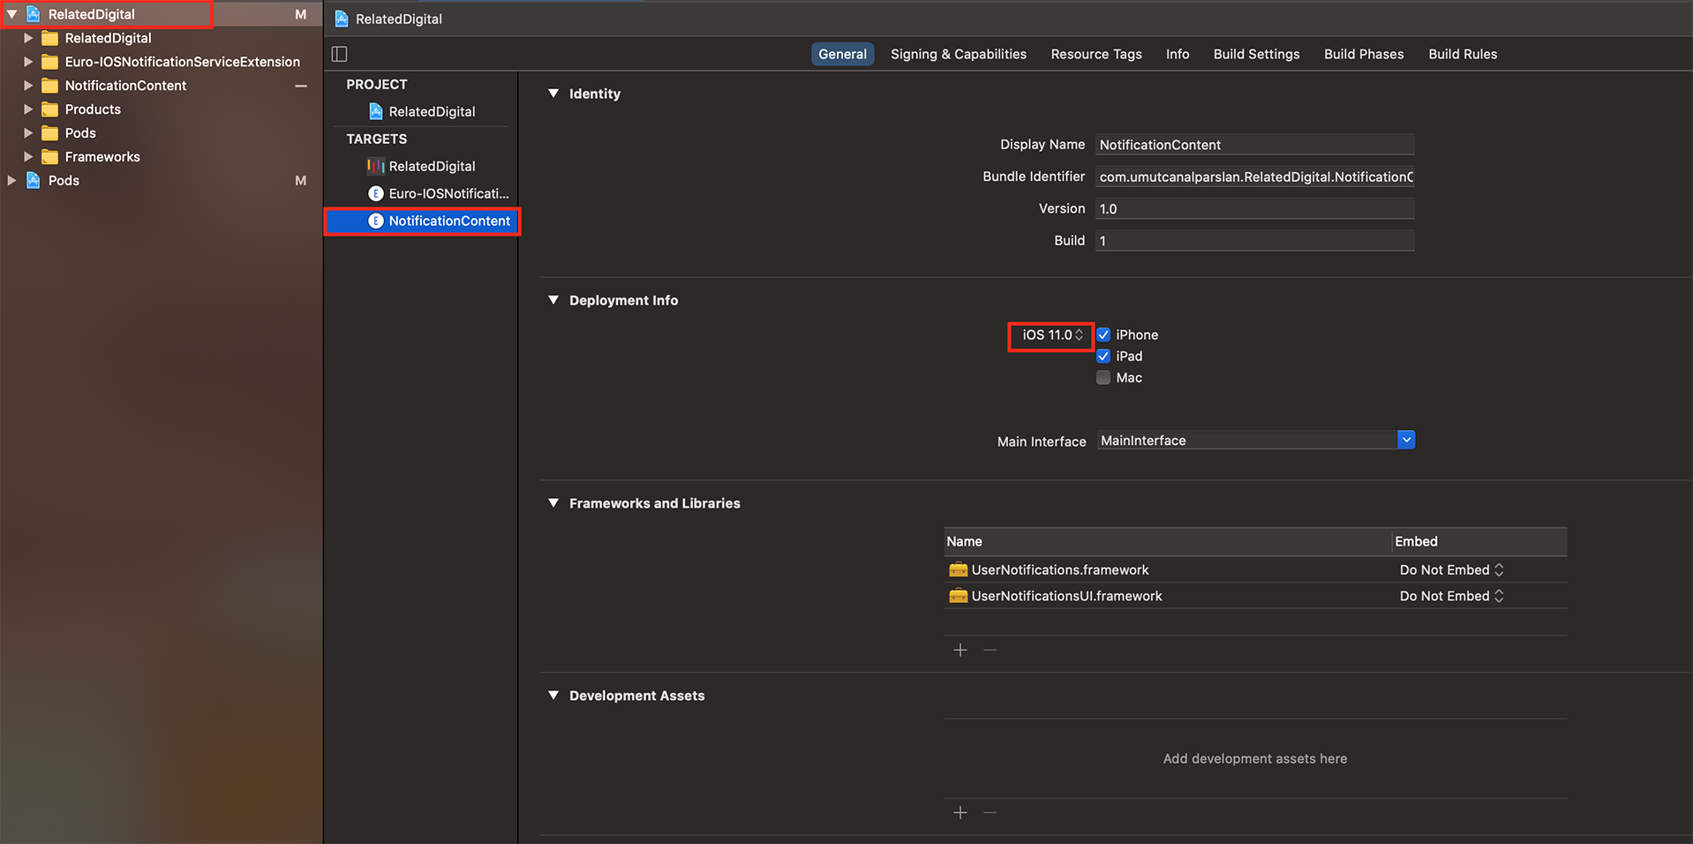
Task: Click the Display Name text field
Action: 1254,145
